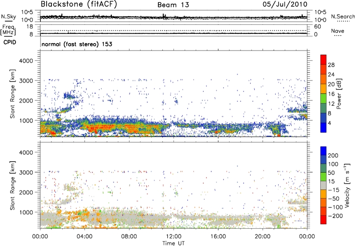Screen dimensions: 355x246
Task: Click the 'N.Sky' legend label
Action: [x=8, y=16]
